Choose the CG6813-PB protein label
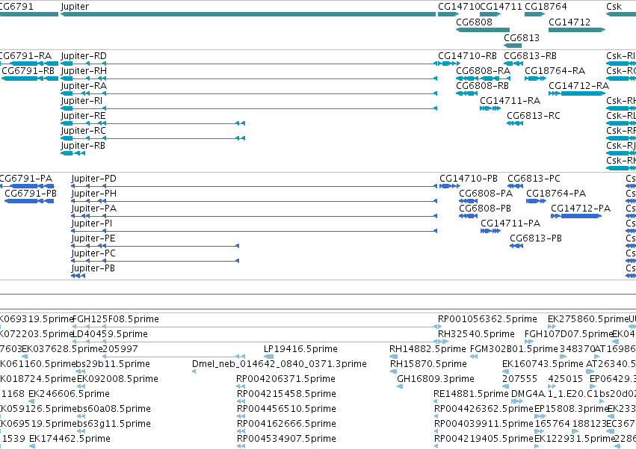The width and height of the screenshot is (636, 450). click(x=536, y=238)
